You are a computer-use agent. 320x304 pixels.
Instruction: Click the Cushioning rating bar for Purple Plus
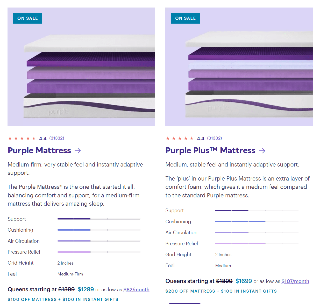click(257, 222)
